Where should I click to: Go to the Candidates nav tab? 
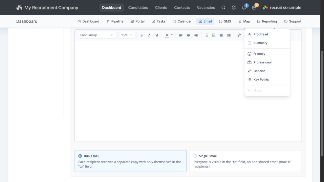click(x=138, y=8)
